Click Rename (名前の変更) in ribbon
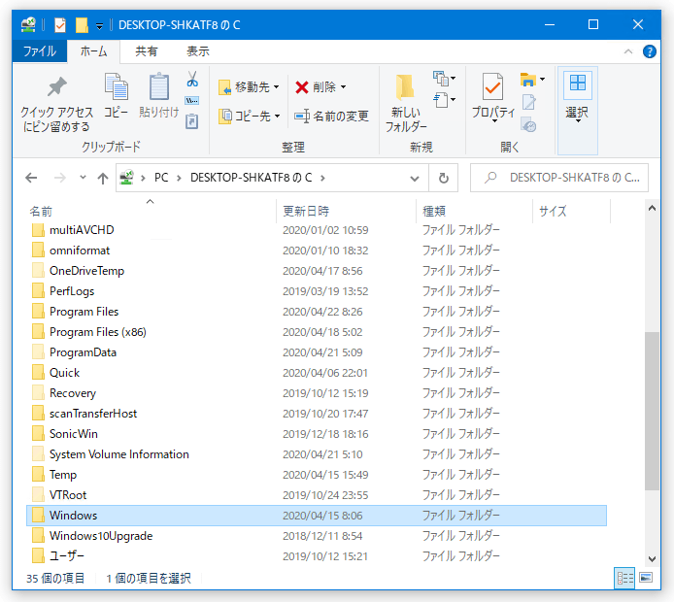Screen dimensions: 674x602 [331, 116]
